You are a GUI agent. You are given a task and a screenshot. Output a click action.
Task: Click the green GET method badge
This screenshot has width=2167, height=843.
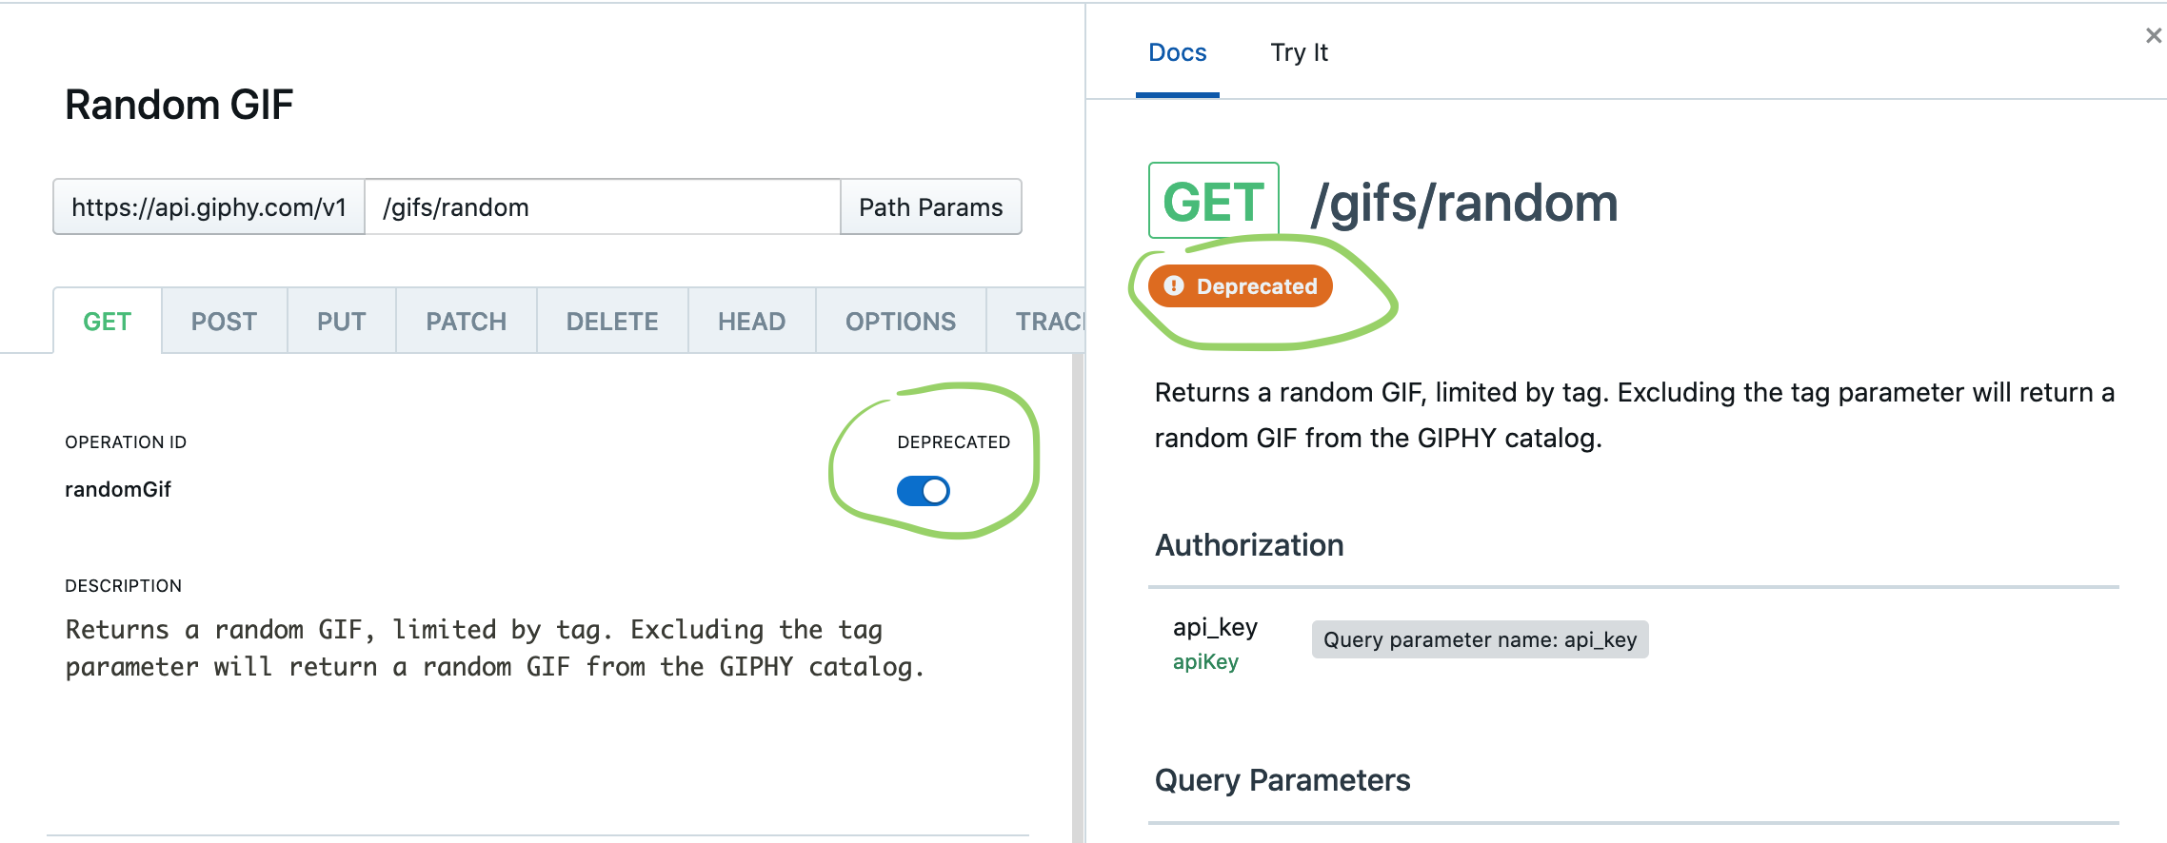tap(1213, 201)
